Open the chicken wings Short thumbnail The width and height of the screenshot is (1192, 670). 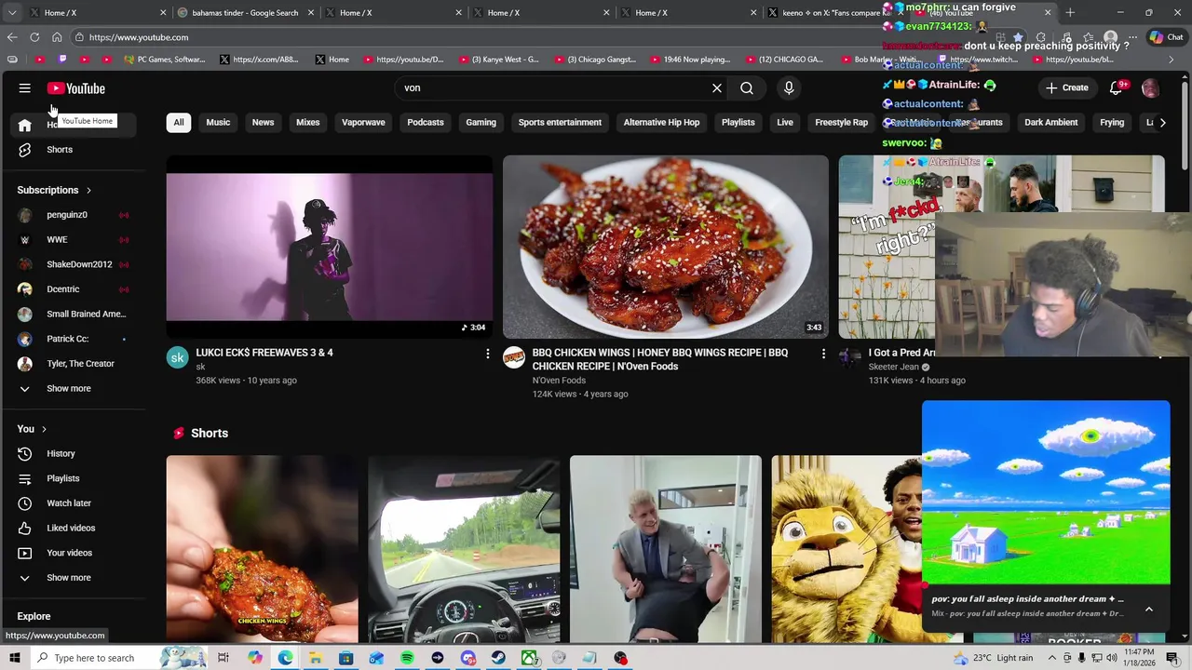click(x=262, y=549)
